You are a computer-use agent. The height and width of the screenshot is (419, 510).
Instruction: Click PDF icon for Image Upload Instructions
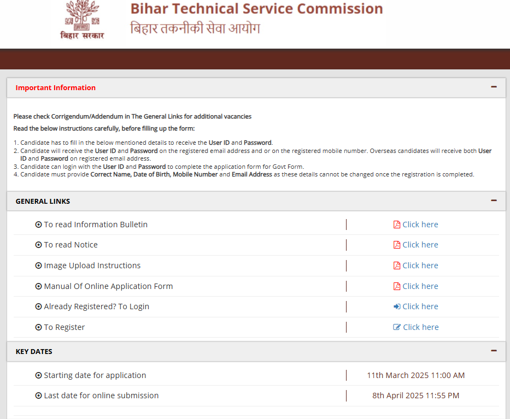click(x=397, y=265)
